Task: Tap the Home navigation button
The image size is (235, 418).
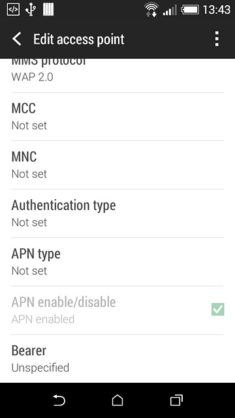Action: click(117, 400)
